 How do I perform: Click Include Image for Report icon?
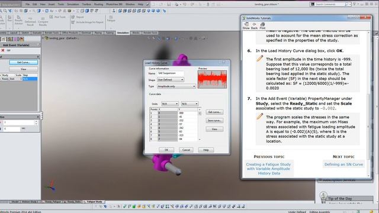(x=73, y=22)
